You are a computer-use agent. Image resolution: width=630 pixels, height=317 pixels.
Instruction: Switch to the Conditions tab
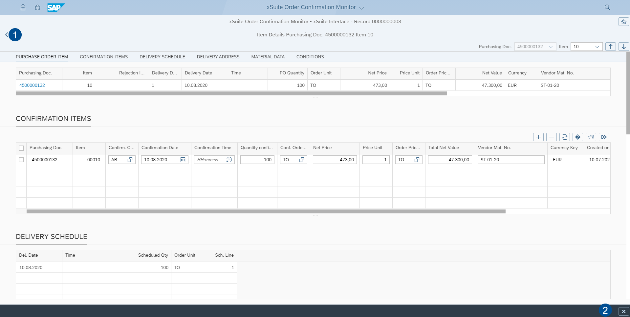click(310, 57)
